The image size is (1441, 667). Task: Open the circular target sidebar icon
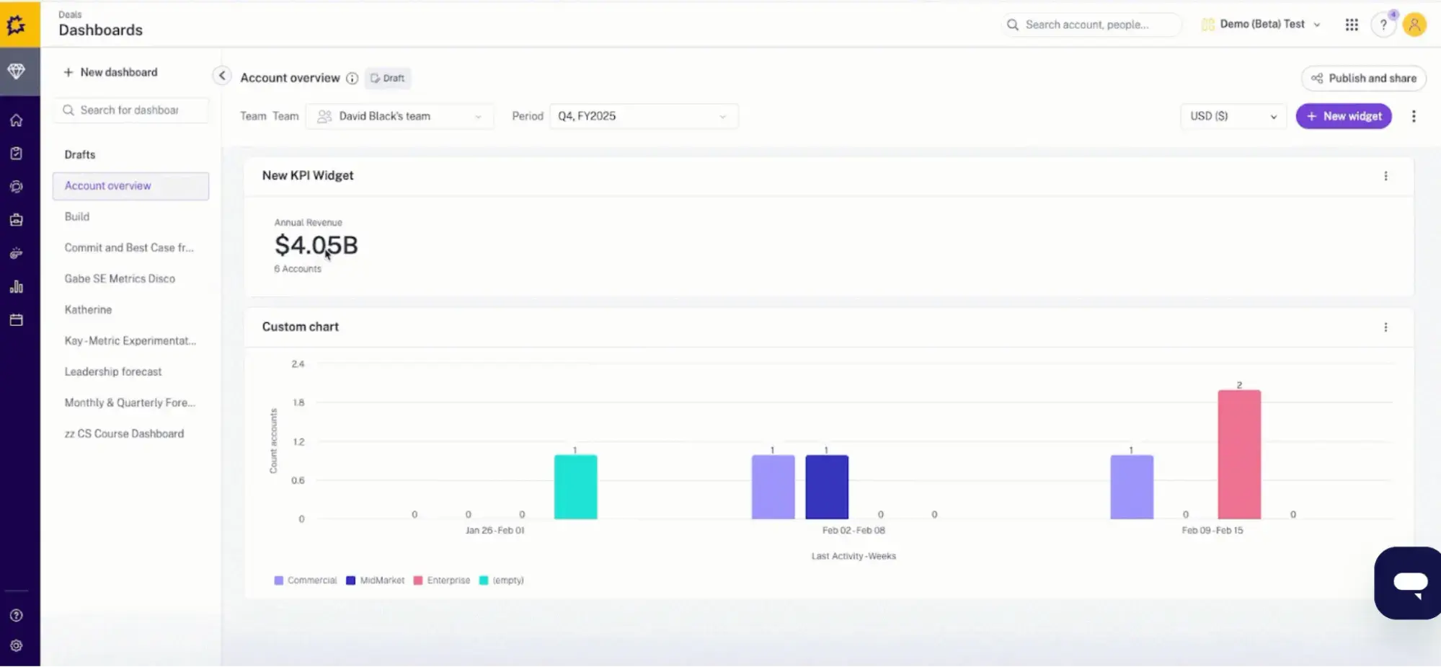click(x=16, y=187)
